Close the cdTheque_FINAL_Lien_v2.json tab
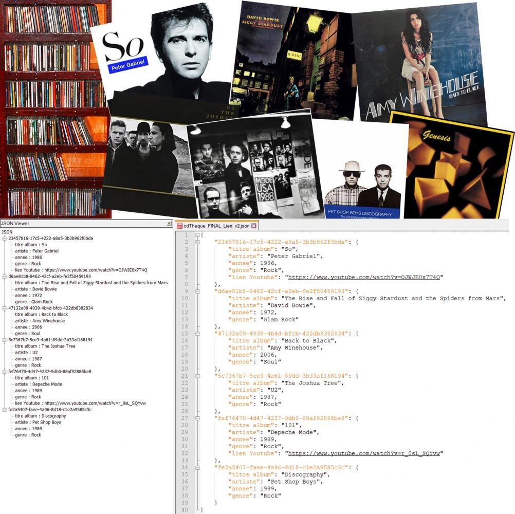This screenshot has height=514, width=515. 253,226
